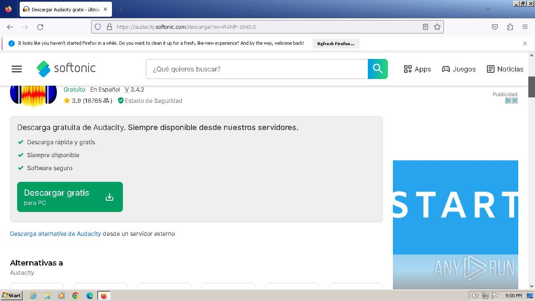
Task: Open the list all tabs dropdown arrow
Action: click(x=487, y=9)
